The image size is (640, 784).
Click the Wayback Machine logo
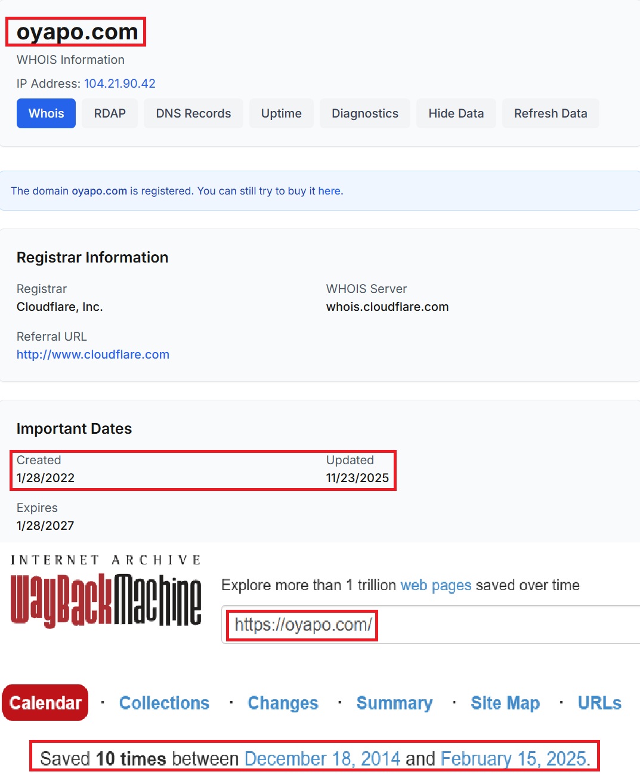point(106,599)
